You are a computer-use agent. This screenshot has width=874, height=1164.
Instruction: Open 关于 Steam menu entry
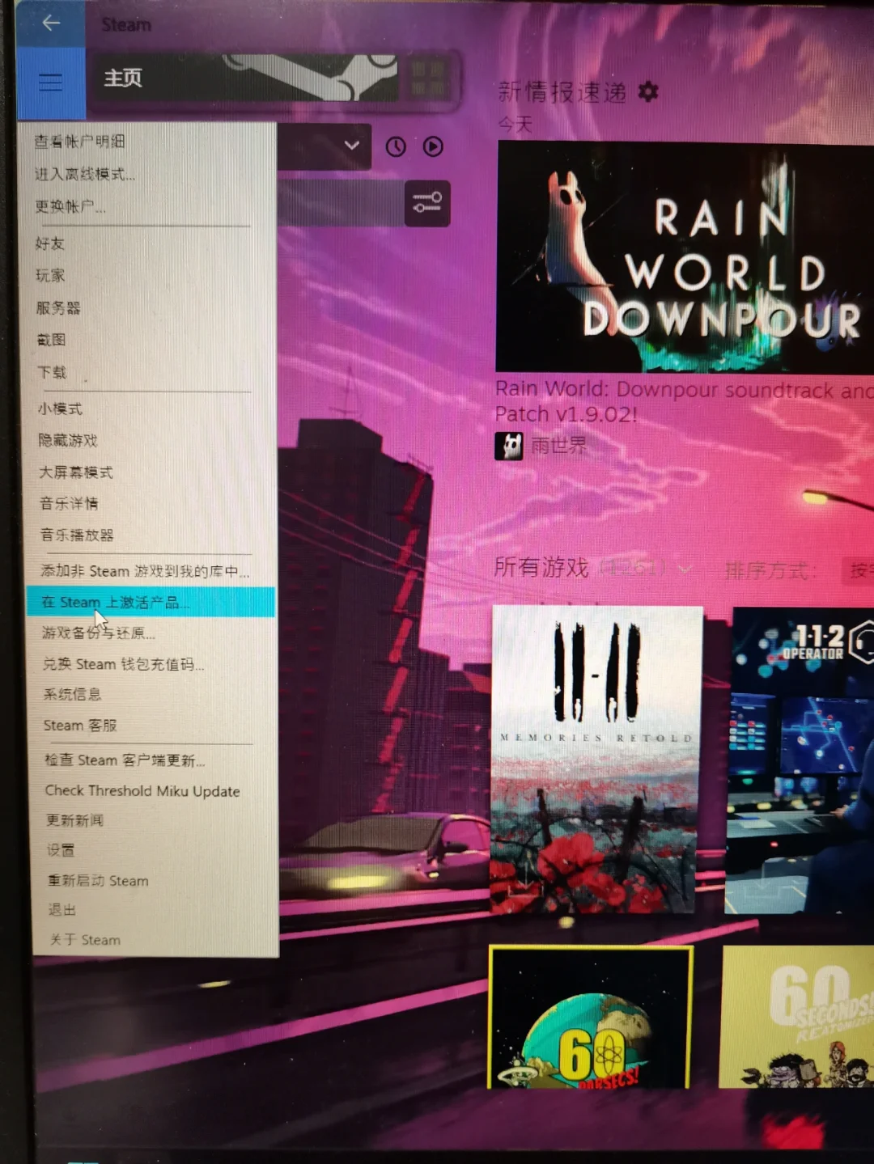click(85, 940)
